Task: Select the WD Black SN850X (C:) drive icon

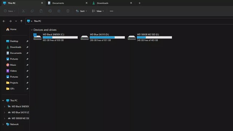Action: [x=37, y=37]
